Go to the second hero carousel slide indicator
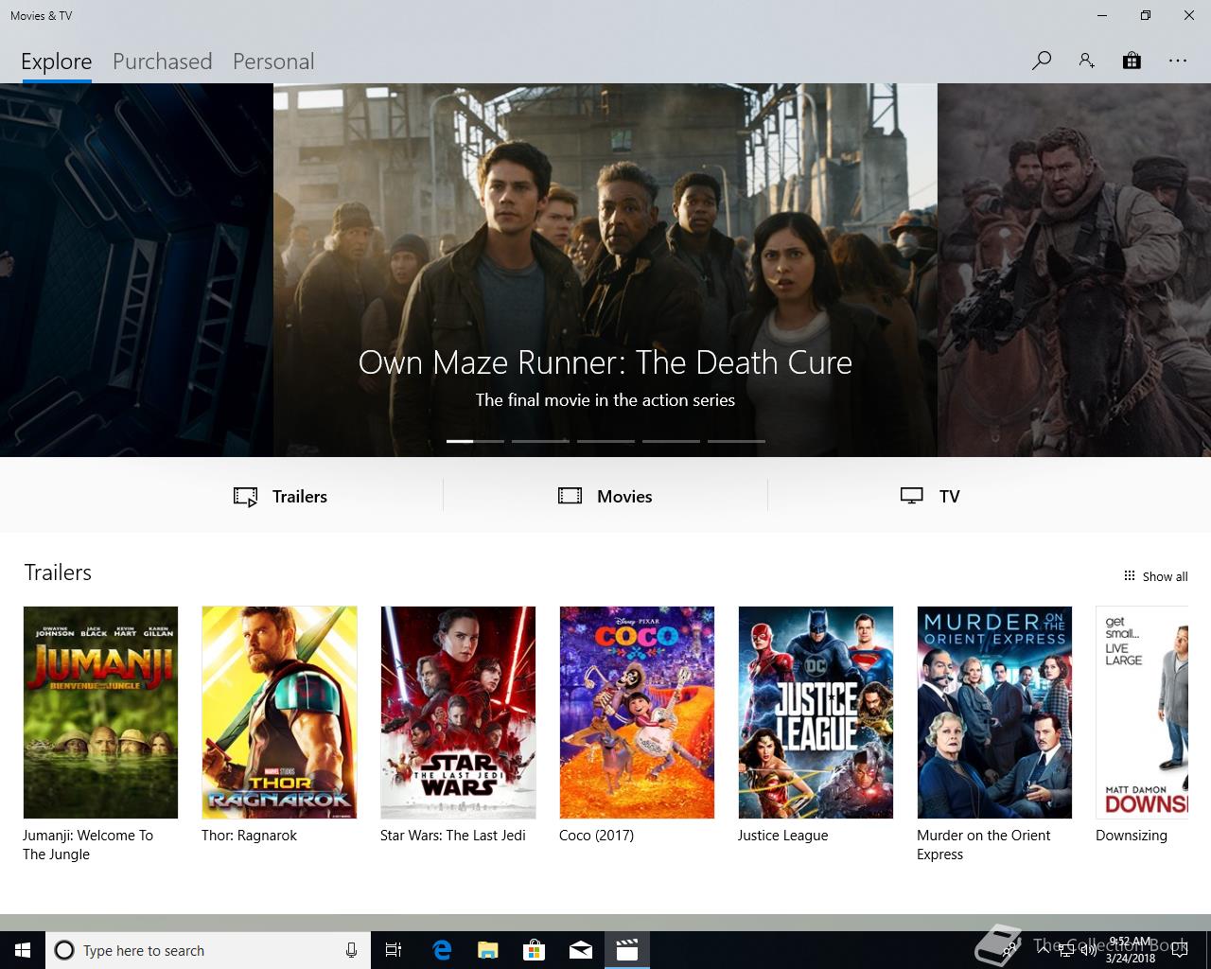Image resolution: width=1211 pixels, height=969 pixels. coord(540,441)
